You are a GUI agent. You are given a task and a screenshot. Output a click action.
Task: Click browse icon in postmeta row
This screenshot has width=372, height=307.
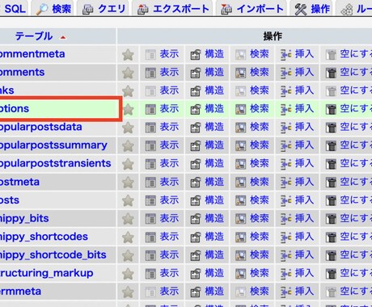150,183
